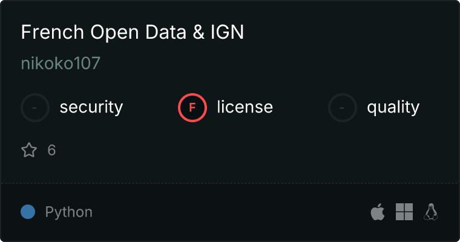Select the security label text
This screenshot has height=242, width=460.
(x=91, y=108)
